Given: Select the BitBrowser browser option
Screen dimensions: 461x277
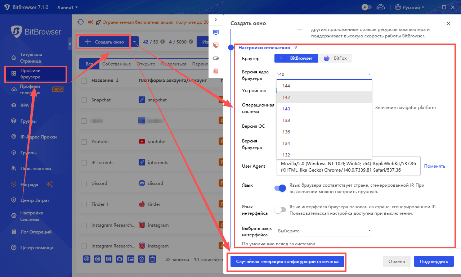Looking at the screenshot, I should click(296, 58).
